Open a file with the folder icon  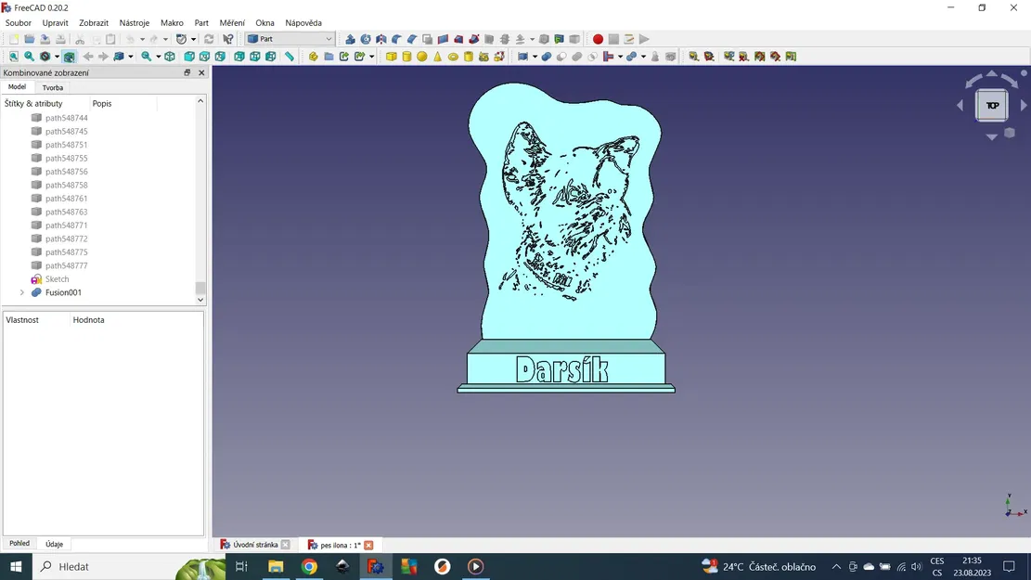tap(29, 40)
